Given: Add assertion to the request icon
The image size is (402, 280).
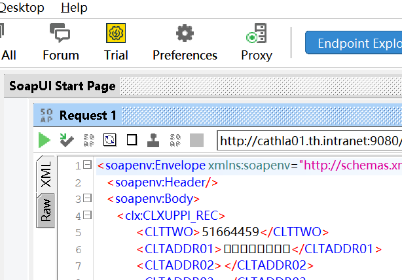Looking at the screenshot, I should (66, 140).
